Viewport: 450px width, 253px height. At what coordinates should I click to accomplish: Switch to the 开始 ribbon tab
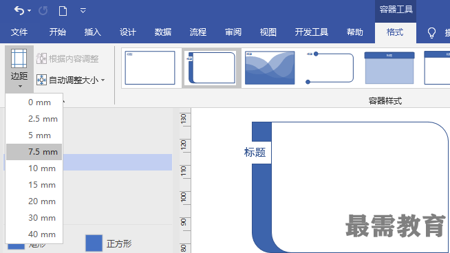point(57,32)
